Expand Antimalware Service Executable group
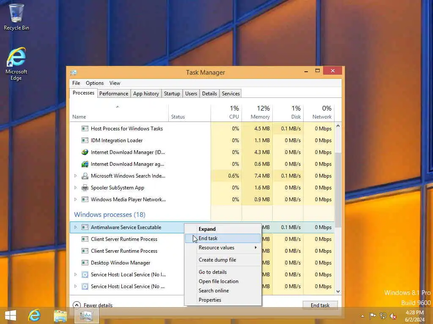This screenshot has width=433, height=324. [75, 227]
